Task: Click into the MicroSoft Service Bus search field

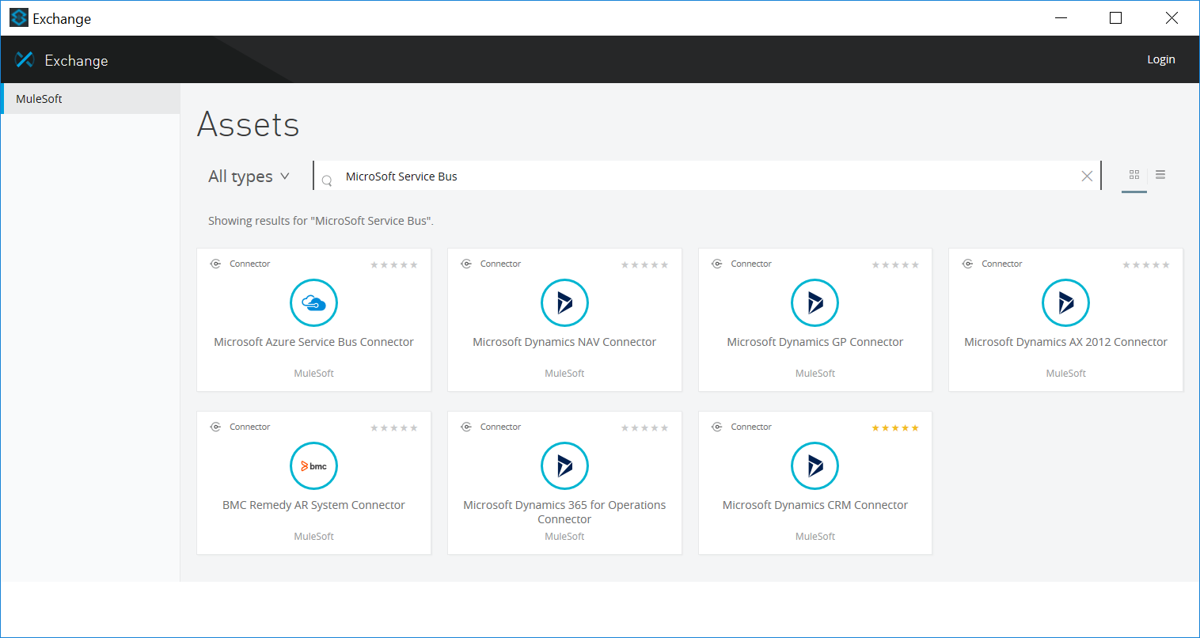Action: (x=708, y=177)
